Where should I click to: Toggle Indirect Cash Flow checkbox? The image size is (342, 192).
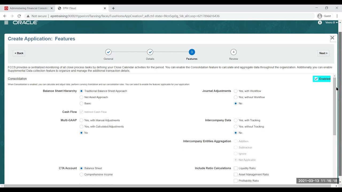pos(81,112)
